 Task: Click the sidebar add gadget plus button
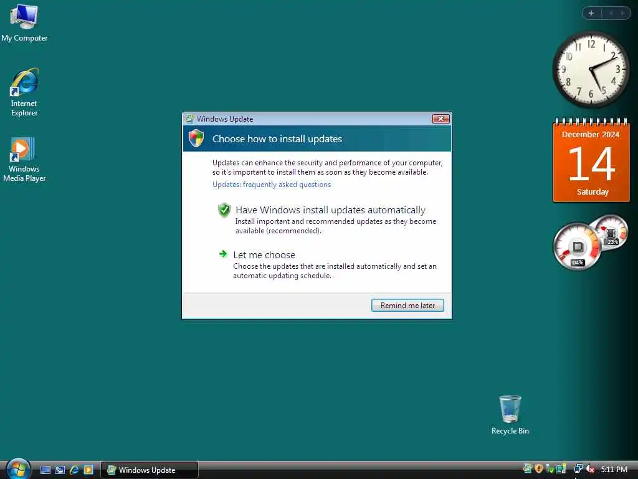592,13
